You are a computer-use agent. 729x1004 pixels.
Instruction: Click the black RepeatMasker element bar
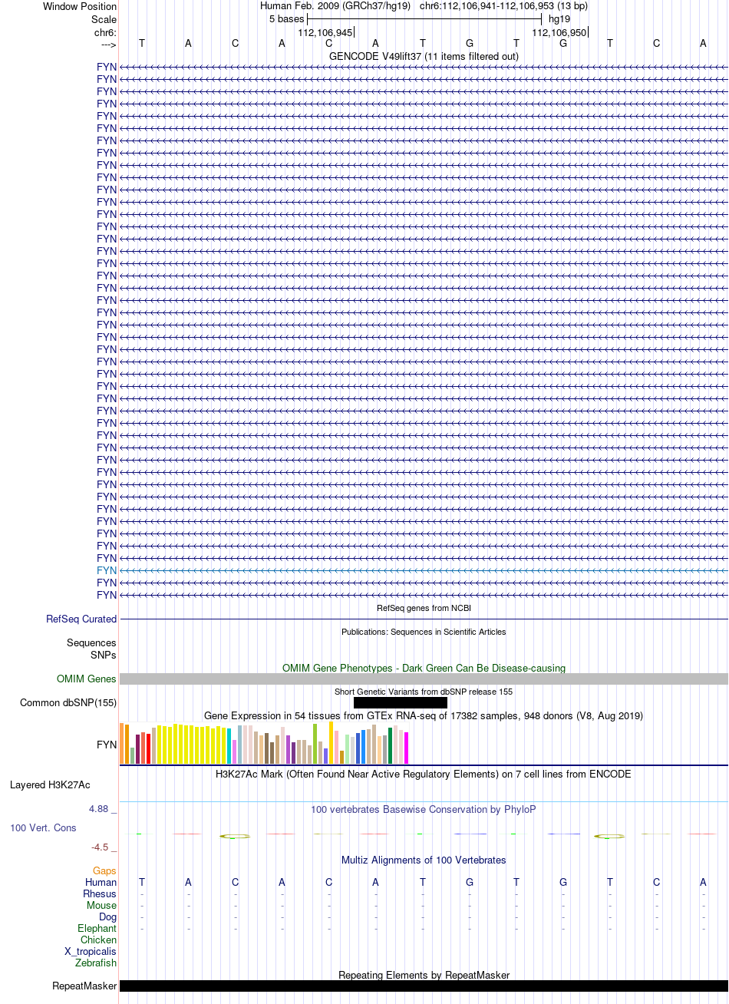coord(424,986)
